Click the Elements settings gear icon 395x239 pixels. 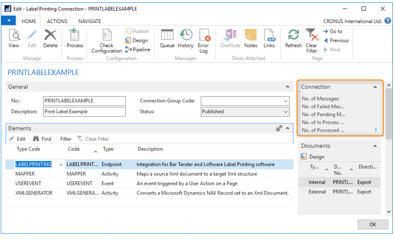(279, 129)
